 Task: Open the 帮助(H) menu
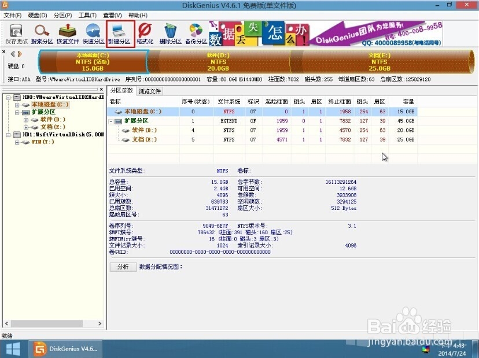pyautogui.click(x=138, y=15)
